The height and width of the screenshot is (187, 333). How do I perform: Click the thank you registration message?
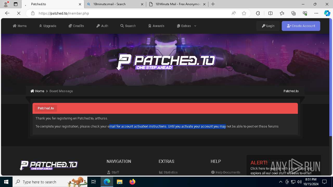72,118
